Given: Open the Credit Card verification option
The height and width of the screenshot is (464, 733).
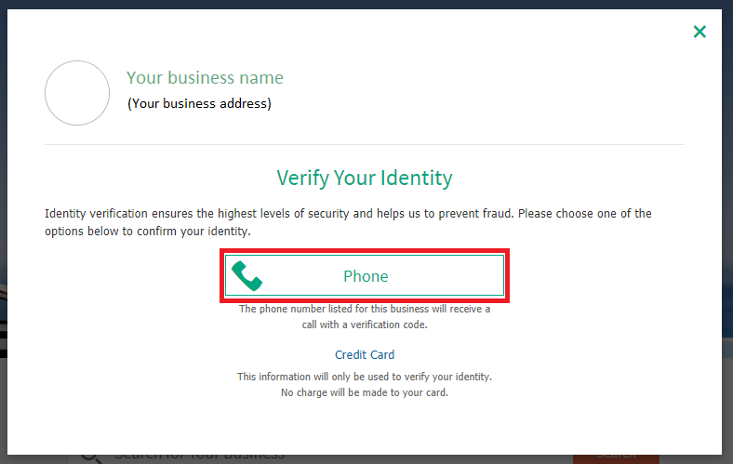Looking at the screenshot, I should (365, 354).
